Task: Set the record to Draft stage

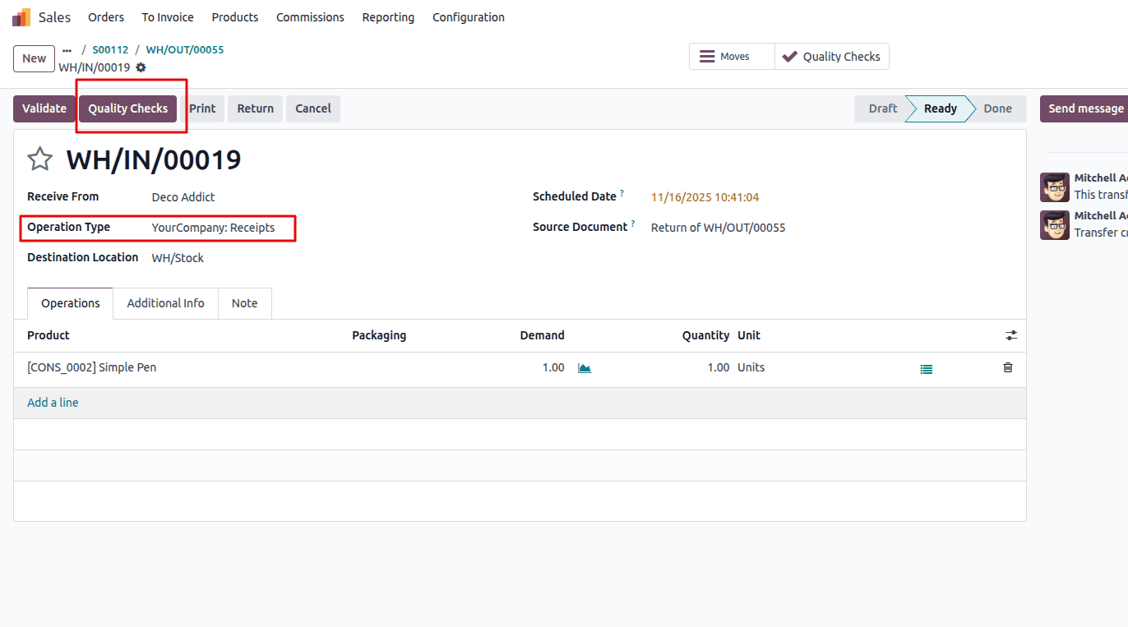Action: pyautogui.click(x=882, y=108)
